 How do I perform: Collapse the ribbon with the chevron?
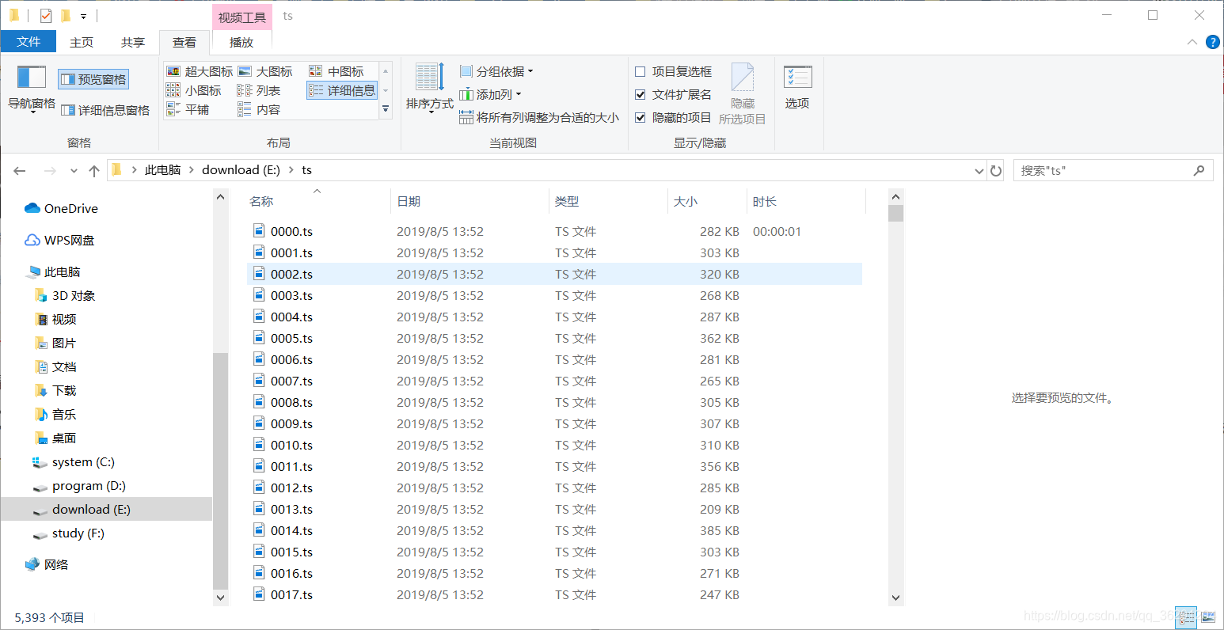[x=1192, y=42]
